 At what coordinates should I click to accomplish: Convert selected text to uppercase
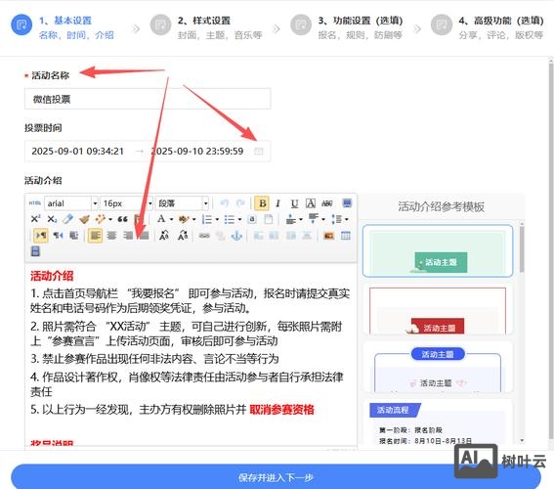(164, 235)
